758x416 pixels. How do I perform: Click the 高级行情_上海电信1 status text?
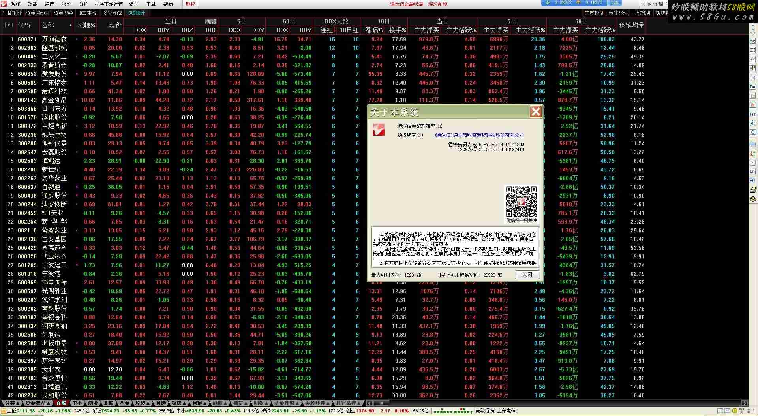point(497,411)
